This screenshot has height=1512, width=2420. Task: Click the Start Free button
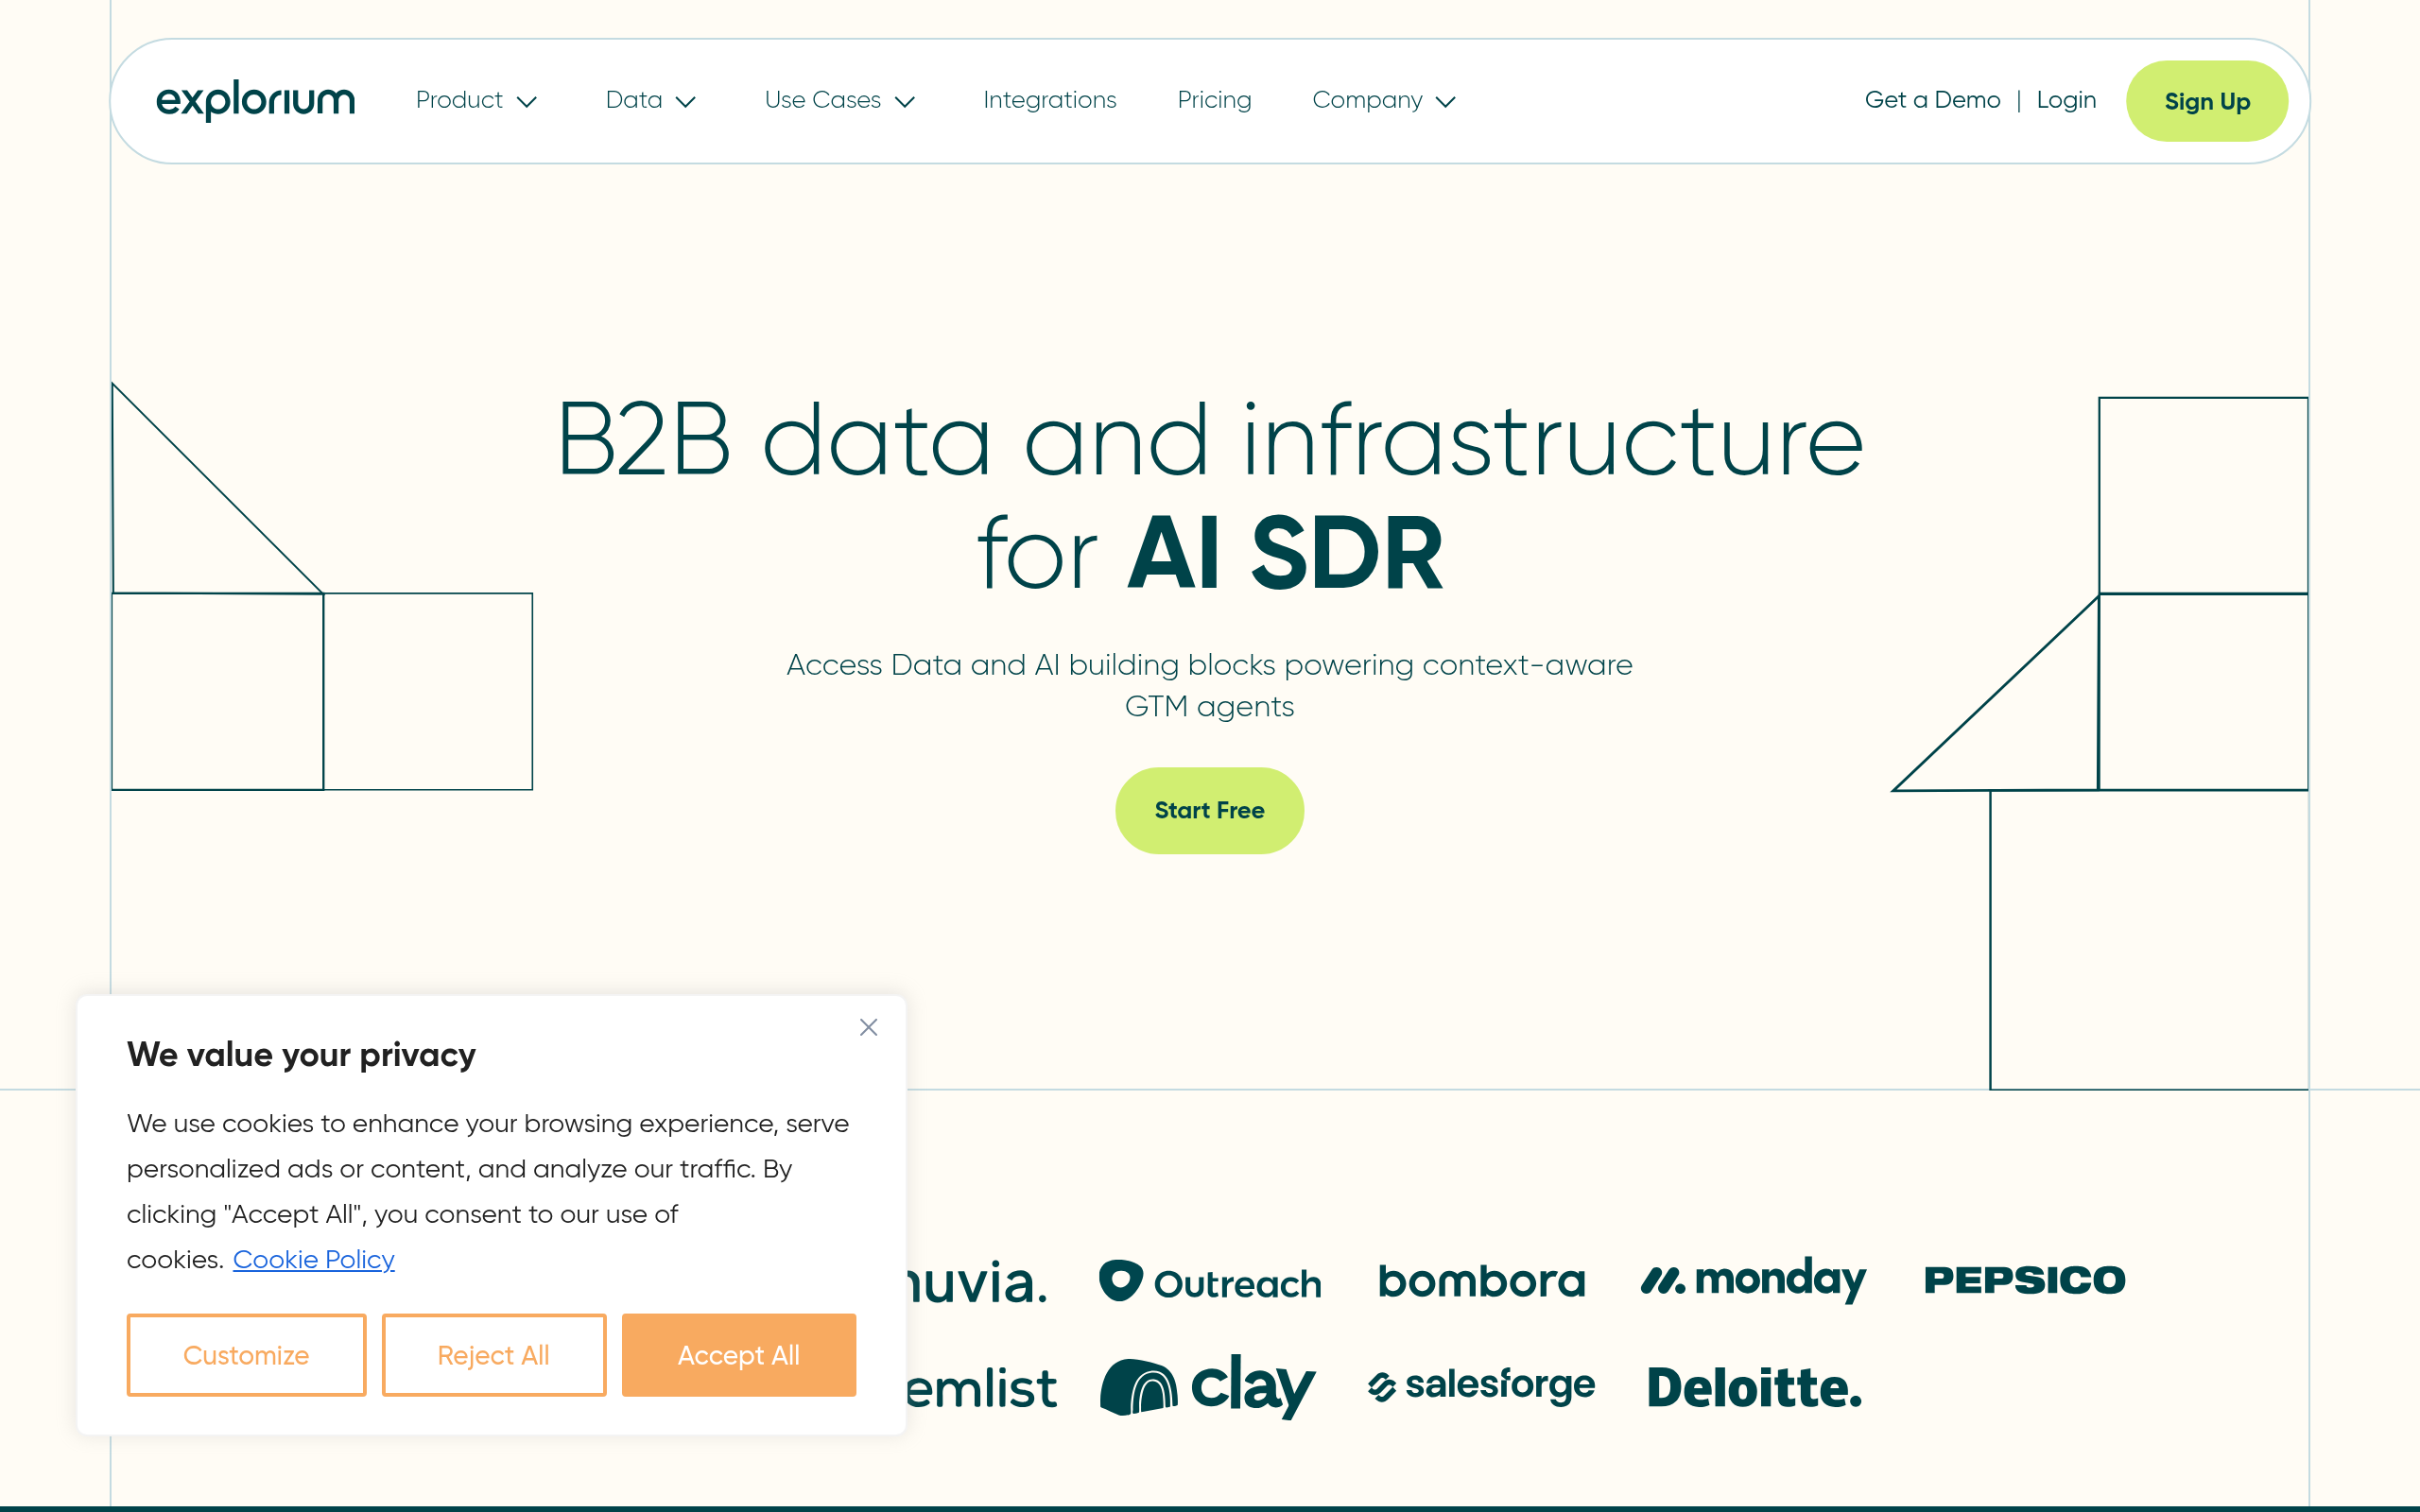click(x=1209, y=810)
